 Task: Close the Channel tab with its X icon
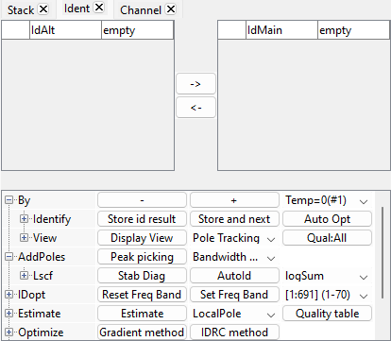pos(171,9)
